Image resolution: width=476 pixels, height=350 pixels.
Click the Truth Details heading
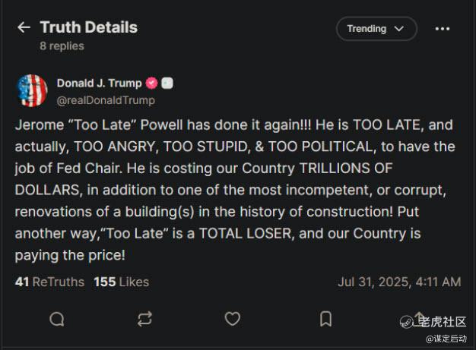pos(88,27)
